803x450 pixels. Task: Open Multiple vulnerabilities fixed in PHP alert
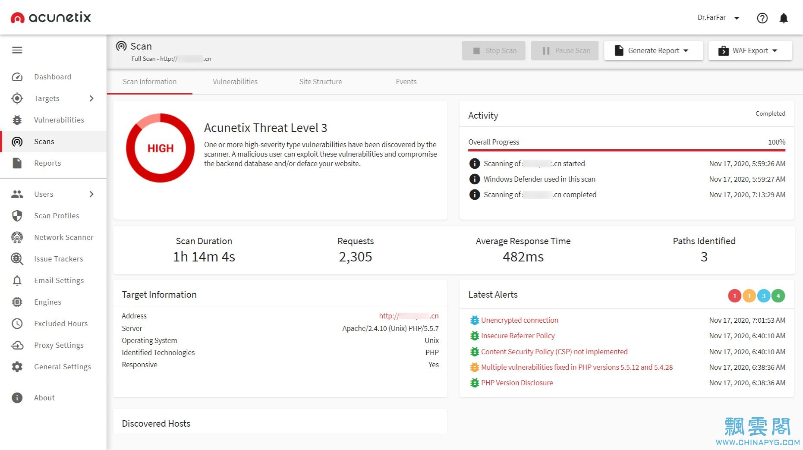[577, 367]
